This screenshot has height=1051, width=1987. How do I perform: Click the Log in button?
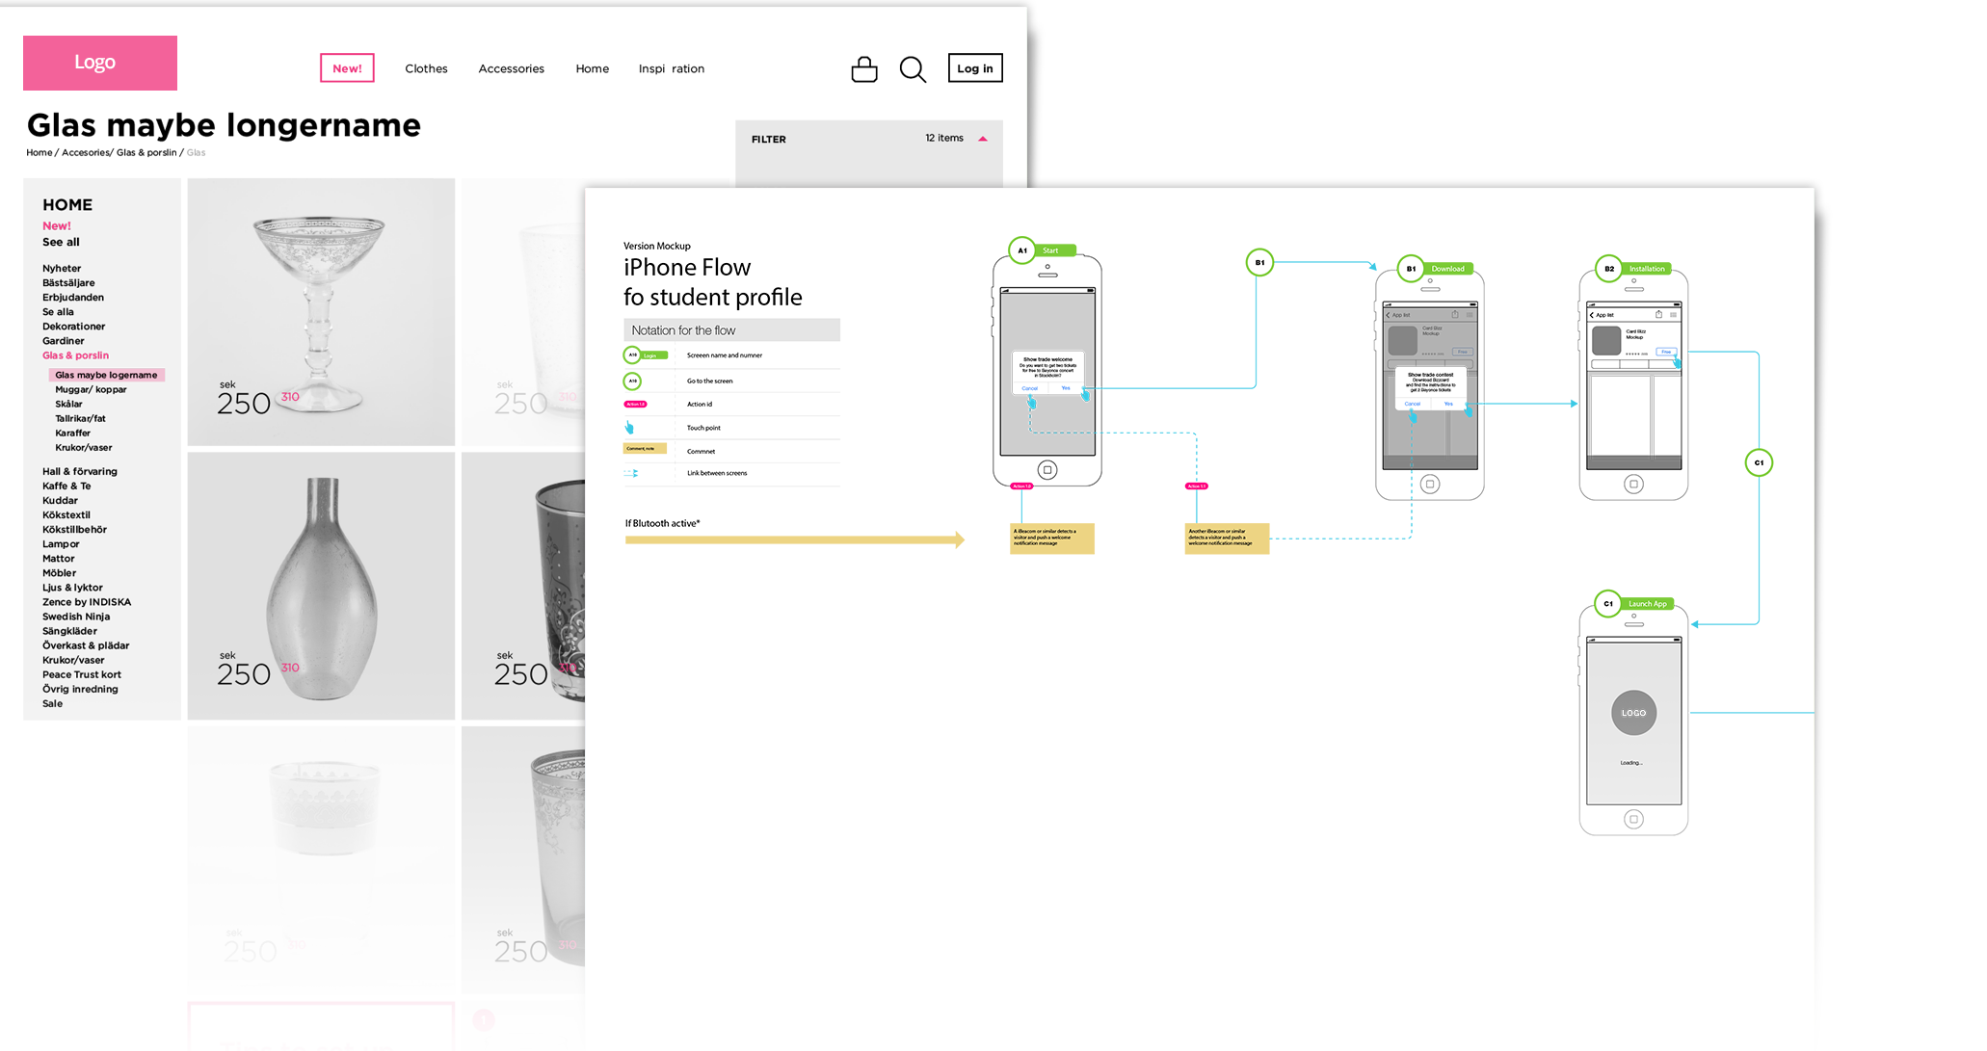coord(975,68)
